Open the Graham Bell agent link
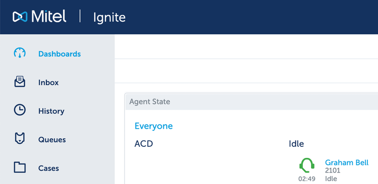 coord(347,162)
